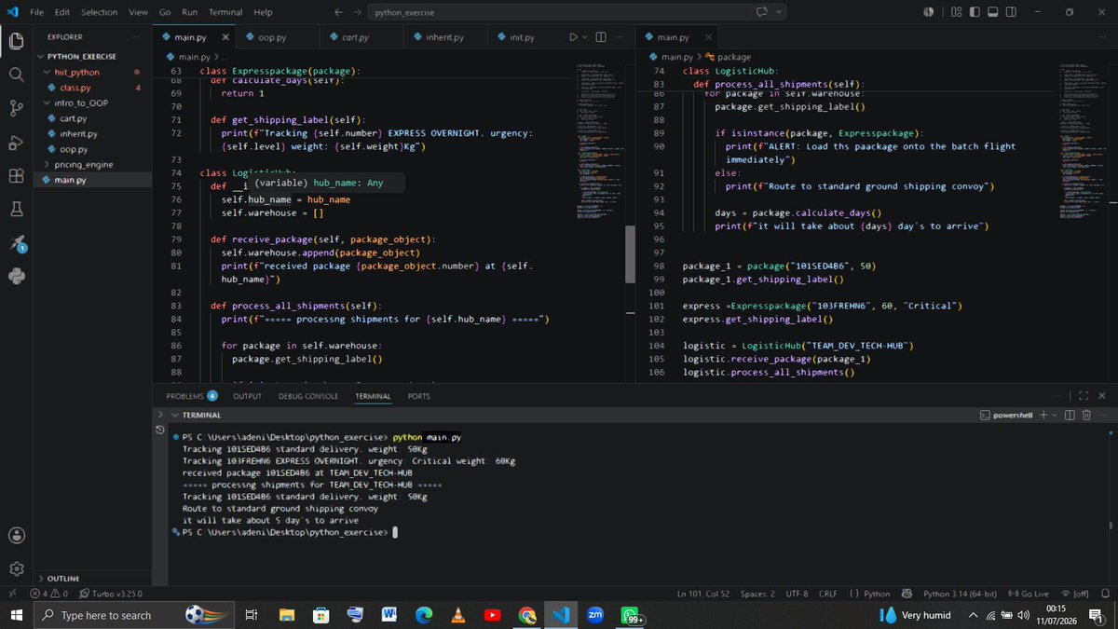Screen dimensions: 1118x629
Task: Toggle the Panel layout button
Action: point(993,12)
